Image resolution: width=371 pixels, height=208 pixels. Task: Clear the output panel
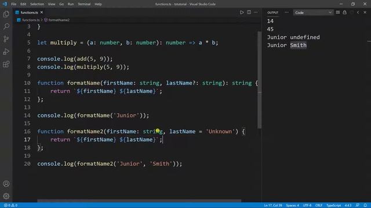pyautogui.click(x=337, y=12)
